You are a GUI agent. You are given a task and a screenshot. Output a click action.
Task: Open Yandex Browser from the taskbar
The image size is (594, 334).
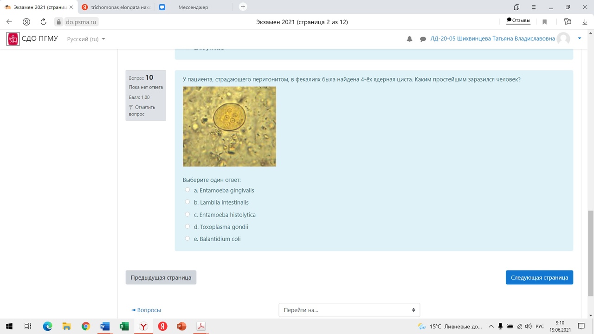coord(143,326)
